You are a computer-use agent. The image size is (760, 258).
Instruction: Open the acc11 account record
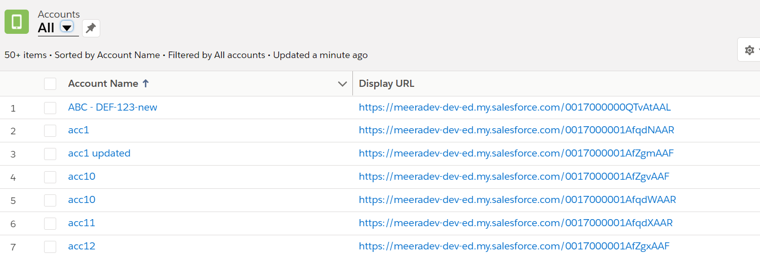point(82,223)
